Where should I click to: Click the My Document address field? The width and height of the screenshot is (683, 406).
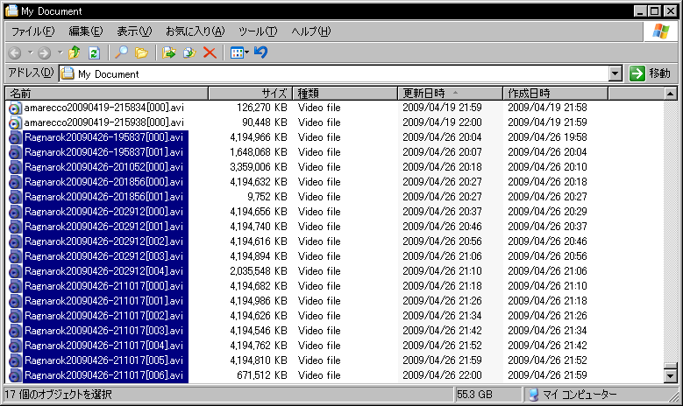pyautogui.click(x=334, y=73)
